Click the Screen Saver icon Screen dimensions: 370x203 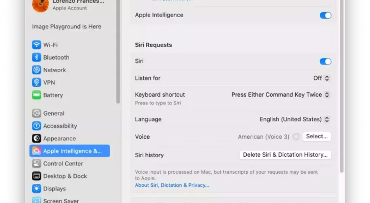coord(36,200)
